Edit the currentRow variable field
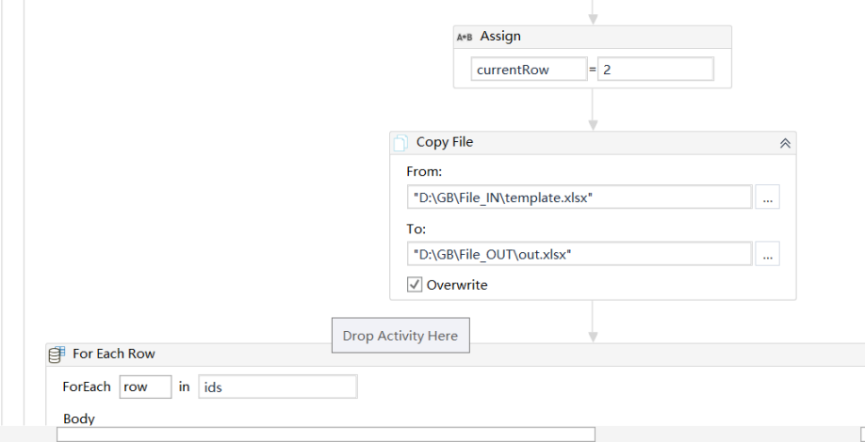Image resolution: width=865 pixels, height=442 pixels. [529, 70]
